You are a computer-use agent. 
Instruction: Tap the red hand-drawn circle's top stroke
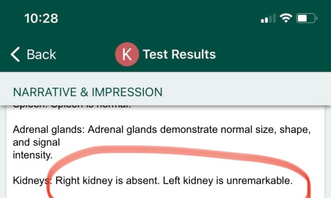[181, 150]
